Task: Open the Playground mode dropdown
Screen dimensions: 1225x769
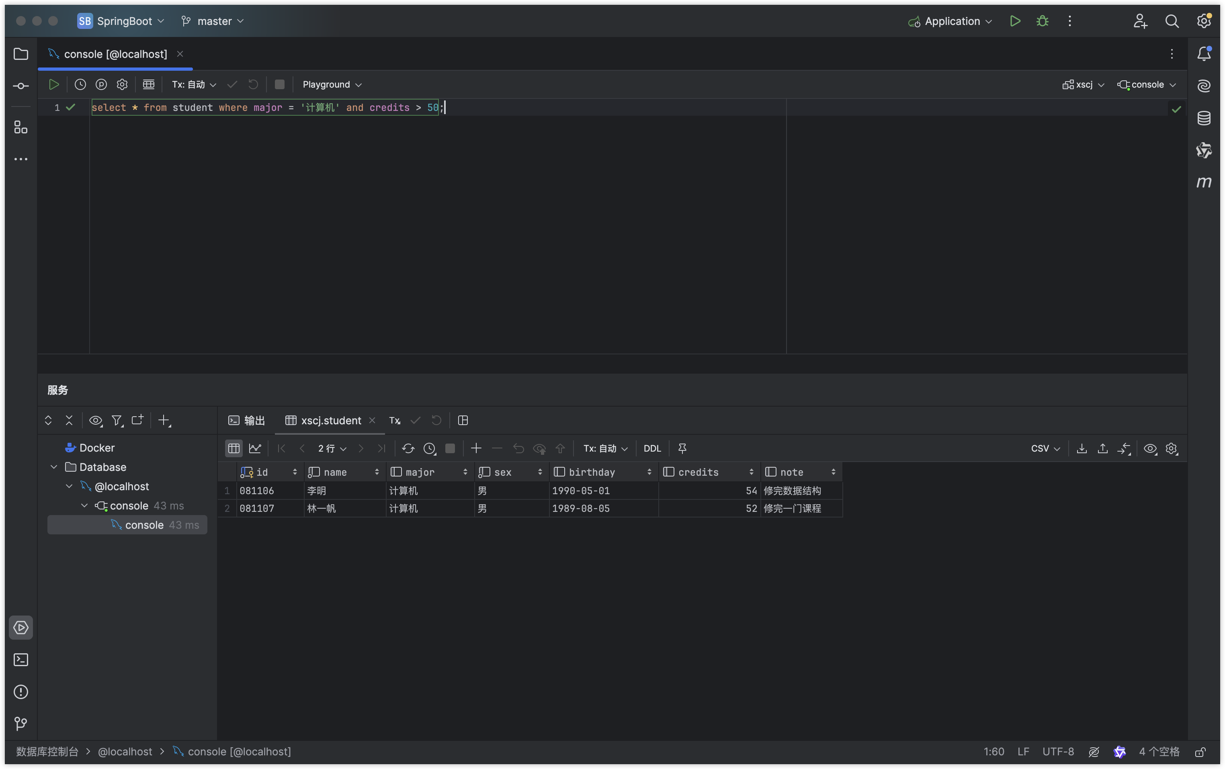Action: [x=332, y=84]
